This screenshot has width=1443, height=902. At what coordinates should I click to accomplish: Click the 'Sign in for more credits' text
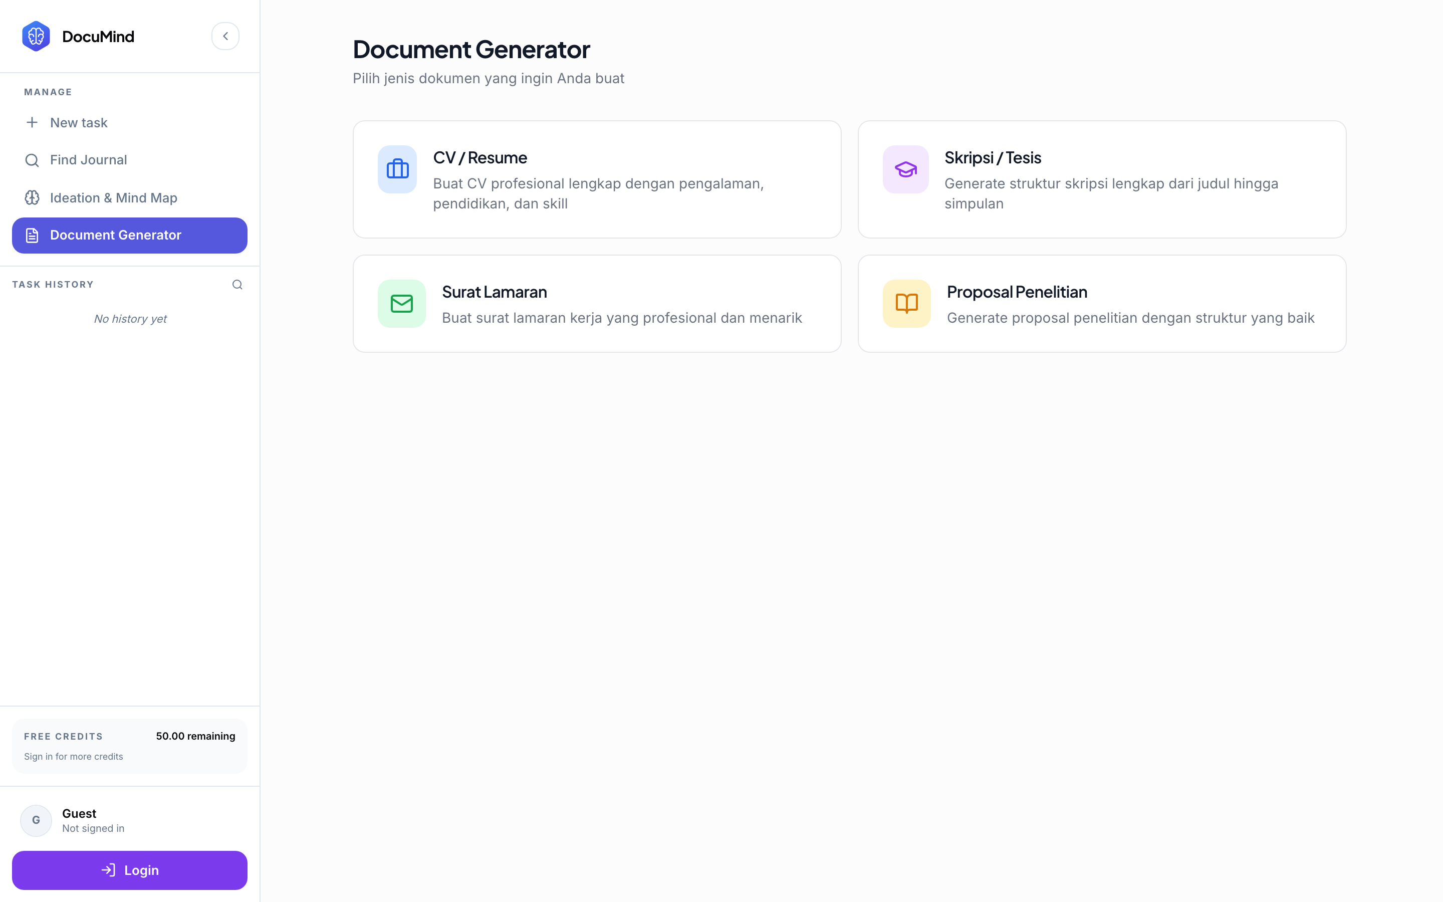coord(73,757)
